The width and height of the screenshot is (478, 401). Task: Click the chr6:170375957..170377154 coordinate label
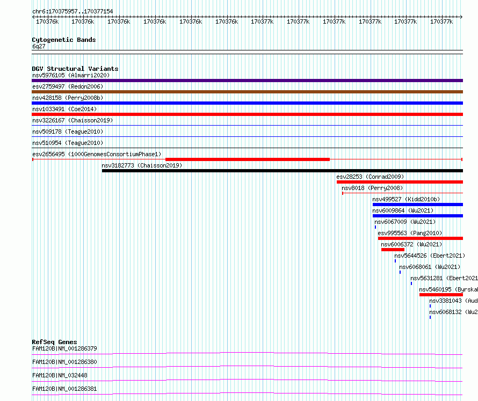[x=73, y=12]
